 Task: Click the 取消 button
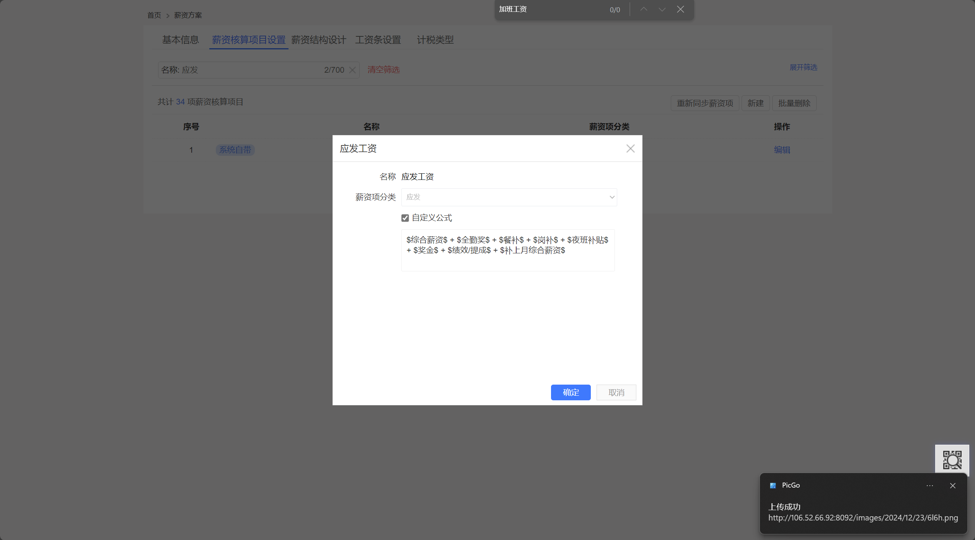(616, 393)
